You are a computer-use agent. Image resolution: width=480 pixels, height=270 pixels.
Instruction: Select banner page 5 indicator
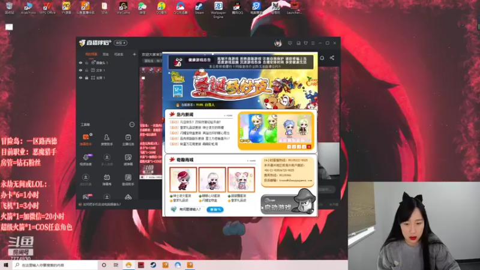(x=309, y=147)
